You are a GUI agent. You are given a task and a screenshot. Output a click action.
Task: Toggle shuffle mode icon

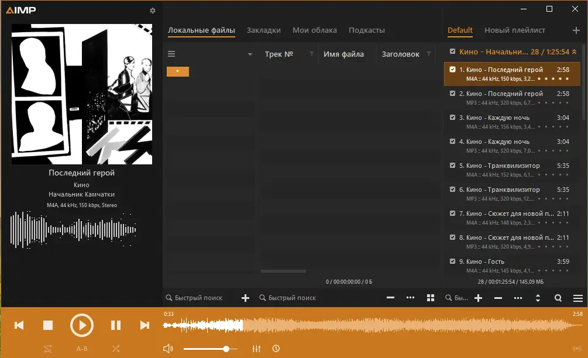[116, 349]
